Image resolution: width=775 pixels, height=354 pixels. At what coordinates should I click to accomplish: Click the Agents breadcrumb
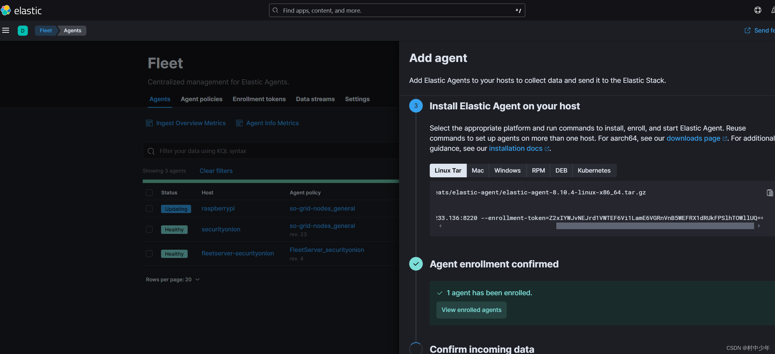(72, 30)
